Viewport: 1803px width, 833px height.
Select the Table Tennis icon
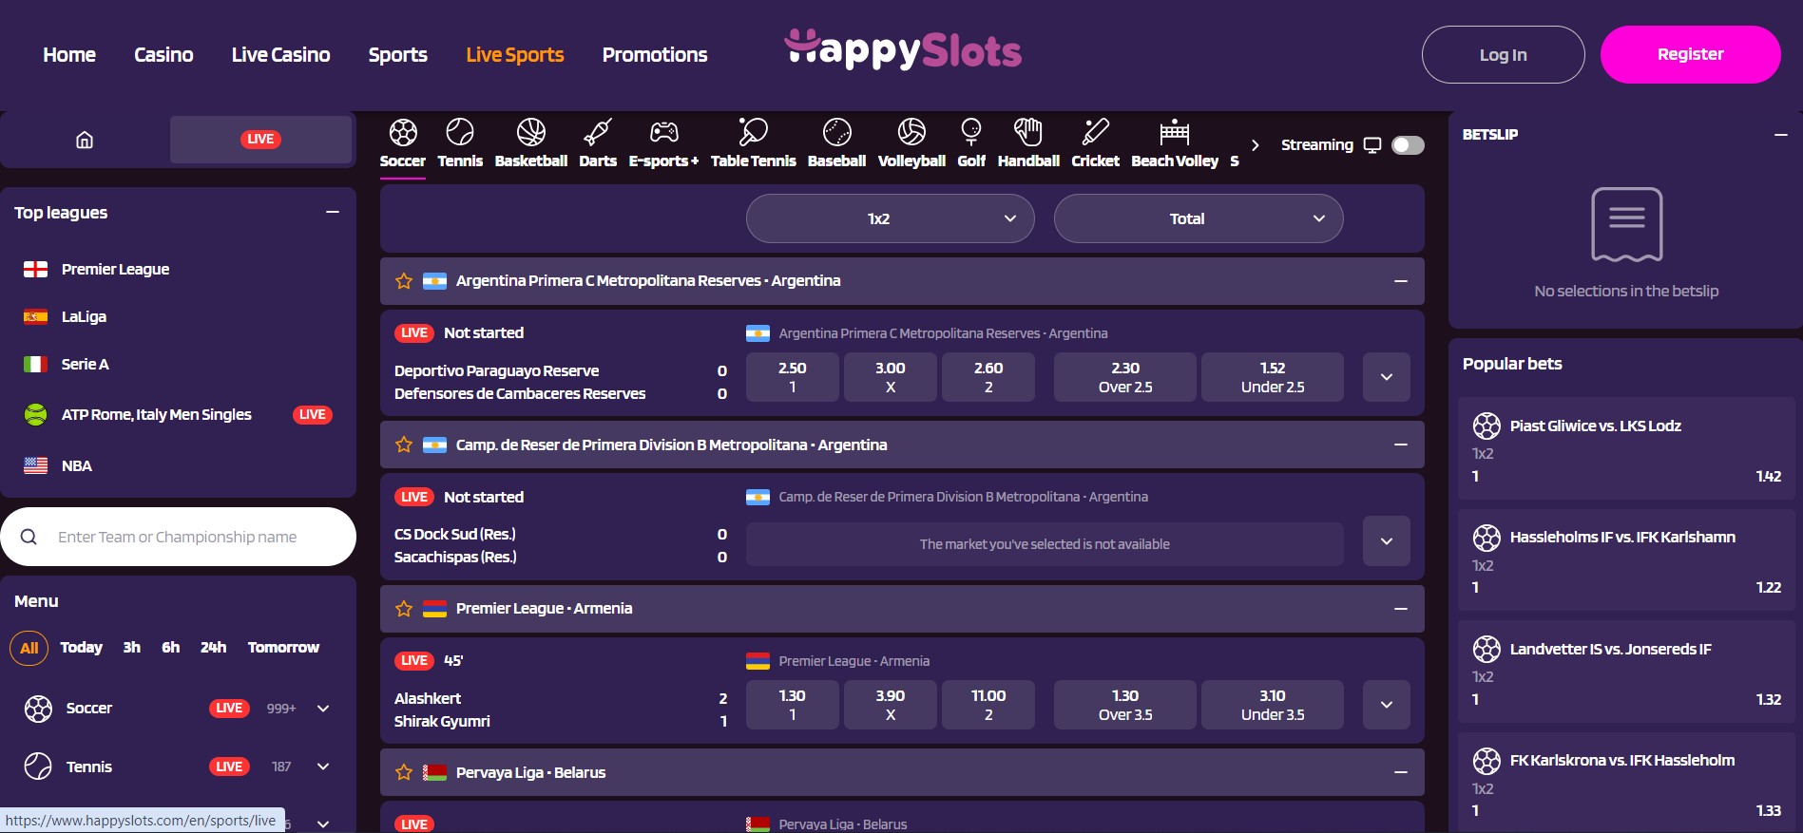pos(753,131)
